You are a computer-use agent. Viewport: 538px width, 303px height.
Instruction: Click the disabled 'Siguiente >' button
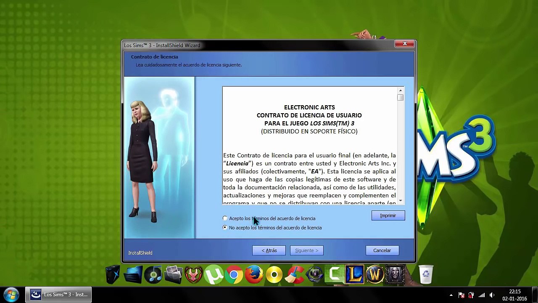306,250
